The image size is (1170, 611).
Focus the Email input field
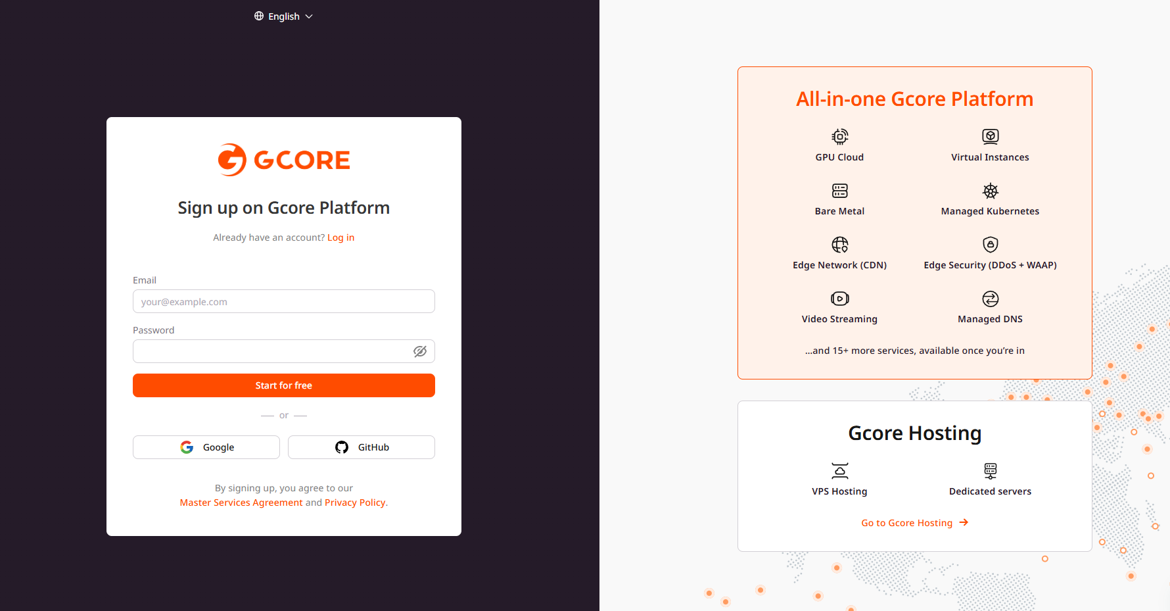(284, 301)
